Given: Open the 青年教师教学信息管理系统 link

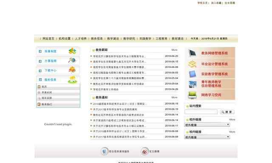Looking at the screenshot, I should click(x=211, y=84).
